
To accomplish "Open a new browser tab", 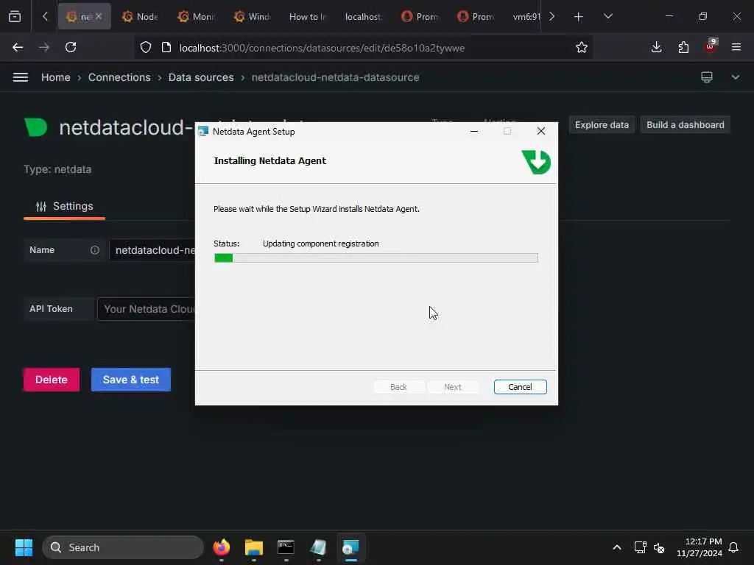I will coord(579,17).
